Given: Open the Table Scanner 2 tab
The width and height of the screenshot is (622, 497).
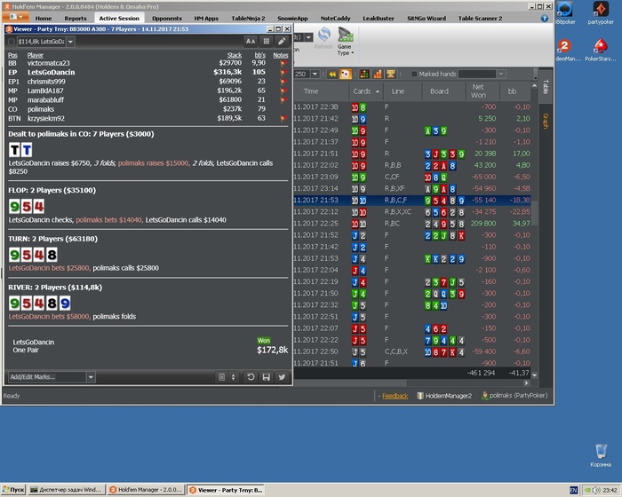Looking at the screenshot, I should click(x=480, y=19).
